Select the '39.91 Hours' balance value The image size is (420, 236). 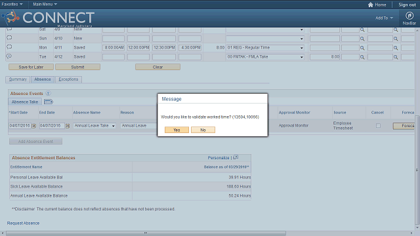pyautogui.click(x=240, y=177)
